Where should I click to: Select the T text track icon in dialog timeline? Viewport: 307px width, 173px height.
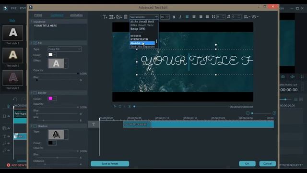[94, 124]
